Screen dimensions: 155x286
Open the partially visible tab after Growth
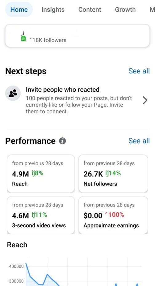(x=152, y=10)
